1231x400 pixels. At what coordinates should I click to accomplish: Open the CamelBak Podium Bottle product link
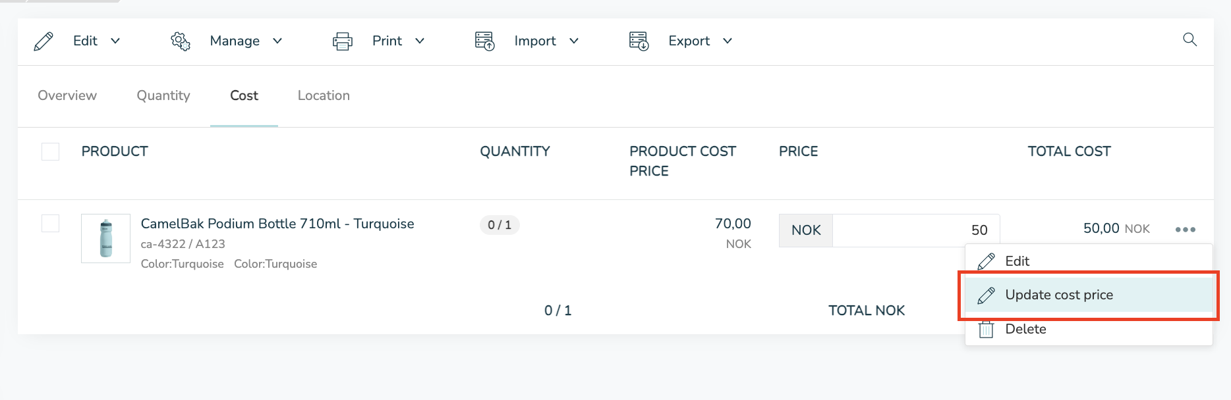277,224
